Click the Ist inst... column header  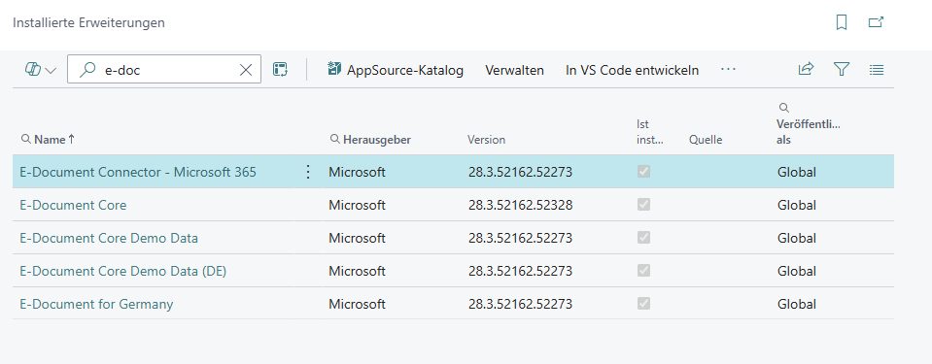(649, 132)
